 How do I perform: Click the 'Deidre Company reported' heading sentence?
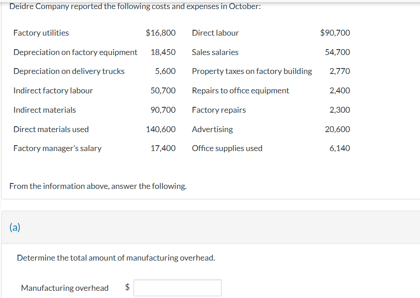[135, 6]
